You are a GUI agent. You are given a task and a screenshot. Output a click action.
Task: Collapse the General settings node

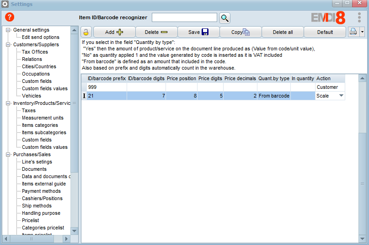tap(8, 30)
